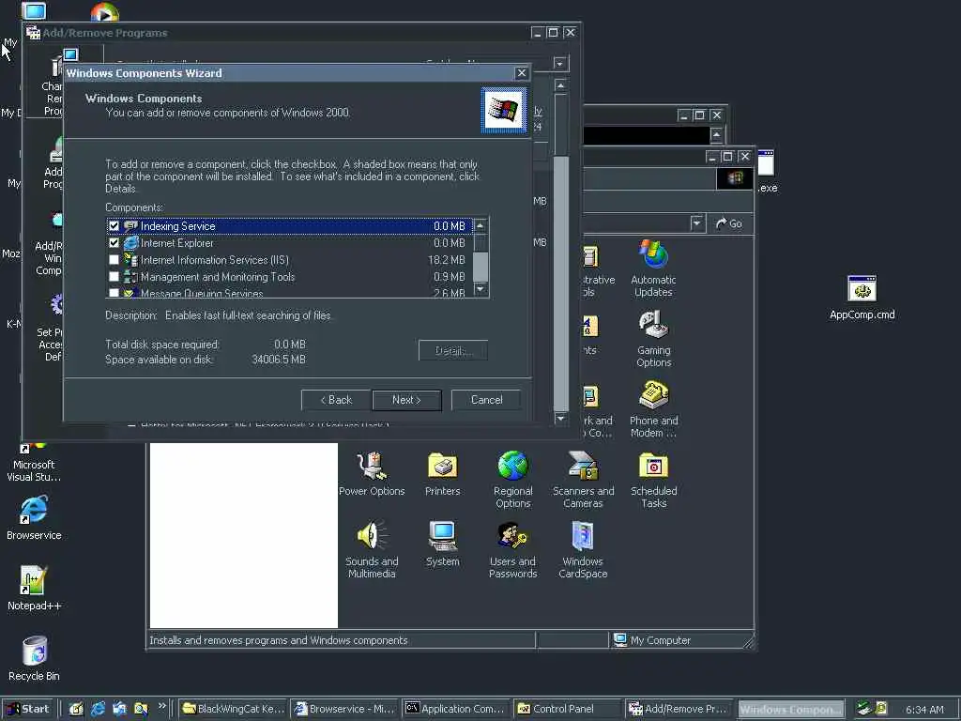Screen dimensions: 961x721
Task: Select the Management and Monitoring Tools row
Action: tap(289, 277)
